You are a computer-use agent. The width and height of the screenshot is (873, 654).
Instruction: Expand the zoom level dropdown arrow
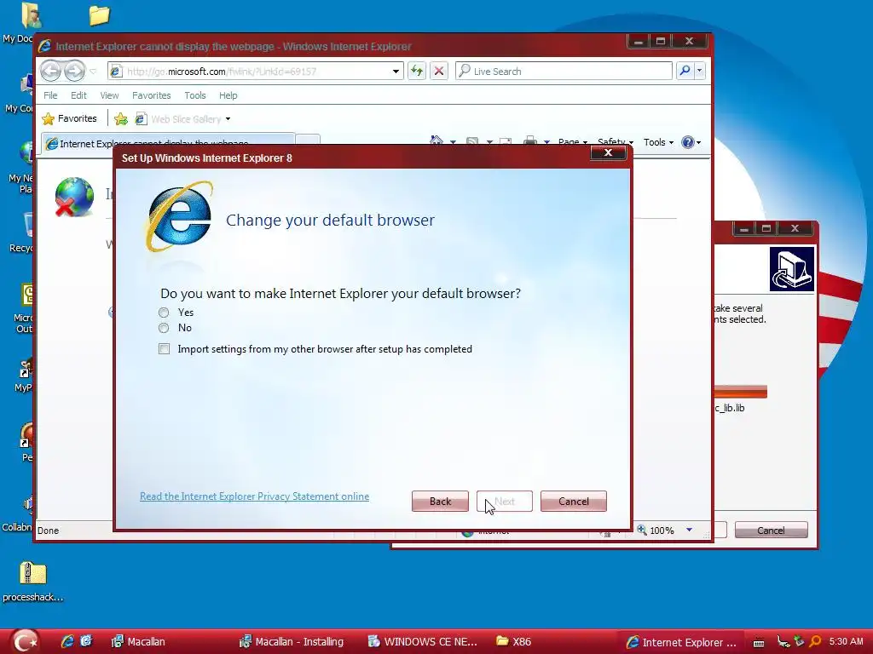689,530
